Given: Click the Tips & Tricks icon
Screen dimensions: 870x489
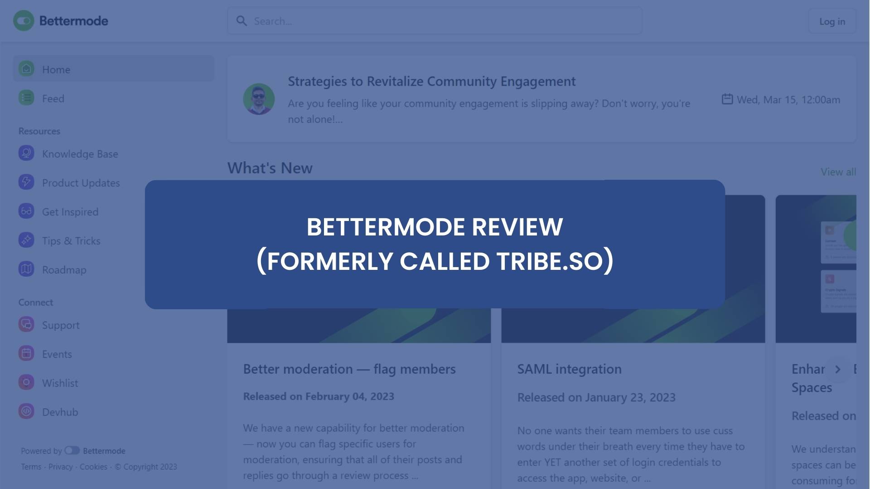Looking at the screenshot, I should tap(26, 240).
